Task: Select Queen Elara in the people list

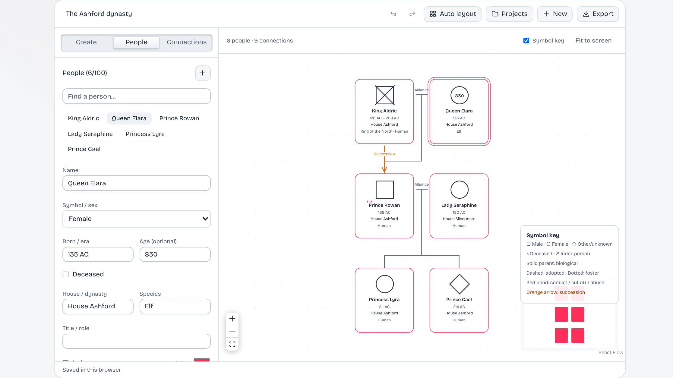Action: click(x=129, y=118)
